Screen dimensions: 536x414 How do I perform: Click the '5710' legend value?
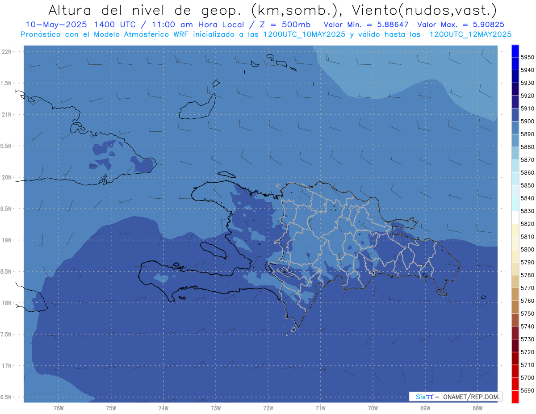(x=528, y=365)
